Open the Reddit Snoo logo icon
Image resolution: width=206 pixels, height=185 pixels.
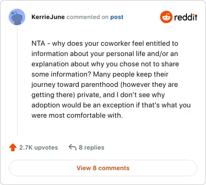pyautogui.click(x=166, y=17)
